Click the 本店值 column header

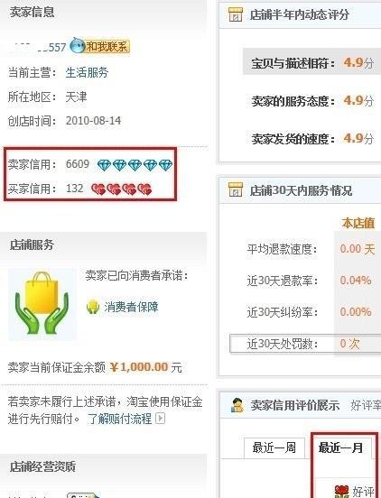[x=358, y=223]
